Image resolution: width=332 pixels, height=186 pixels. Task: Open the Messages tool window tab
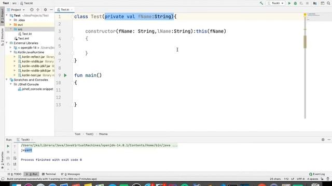point(71,174)
